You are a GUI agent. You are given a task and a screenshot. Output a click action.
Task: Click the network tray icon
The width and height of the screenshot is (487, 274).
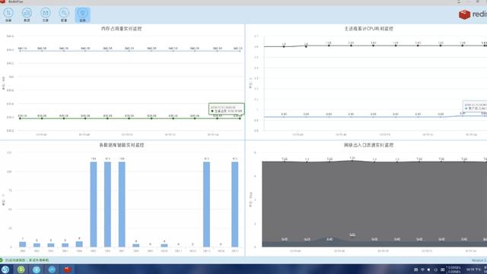pos(422,269)
